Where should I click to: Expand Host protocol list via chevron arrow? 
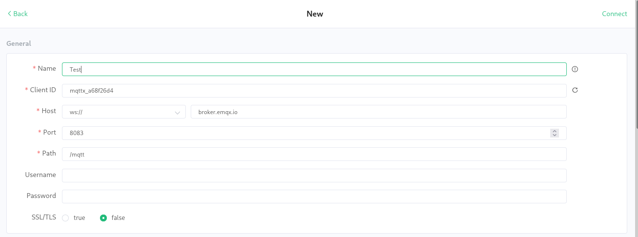click(177, 112)
